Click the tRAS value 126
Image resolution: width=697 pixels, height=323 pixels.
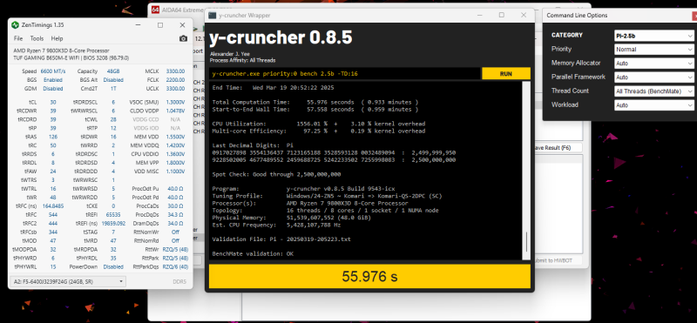[53, 137]
